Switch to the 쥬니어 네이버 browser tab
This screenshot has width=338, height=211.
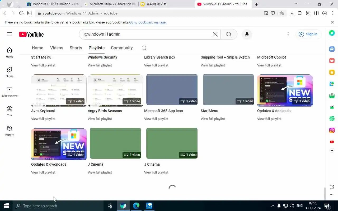166,4
